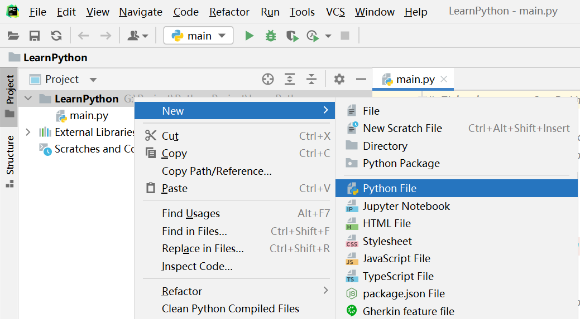This screenshot has width=580, height=319.
Task: Choose Copy from the context menu
Action: (234, 154)
